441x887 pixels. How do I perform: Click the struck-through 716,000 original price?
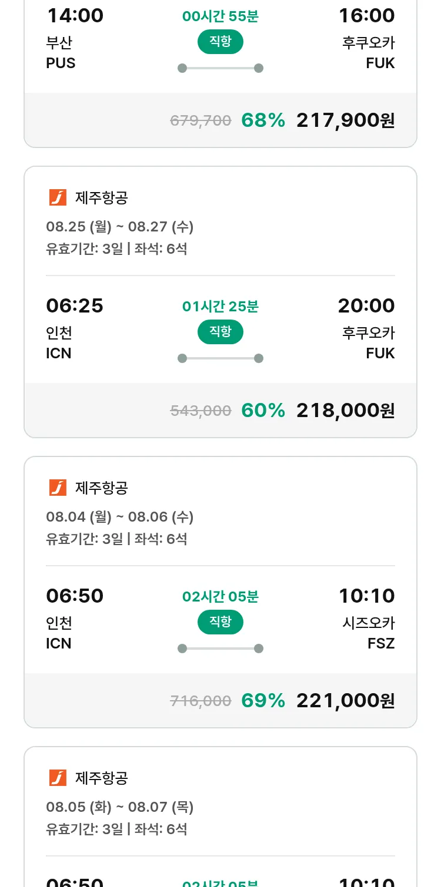coord(201,701)
